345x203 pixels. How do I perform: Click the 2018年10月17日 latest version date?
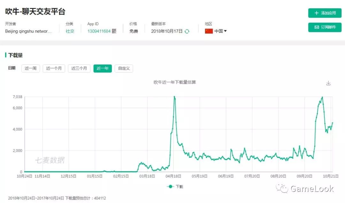click(x=167, y=31)
